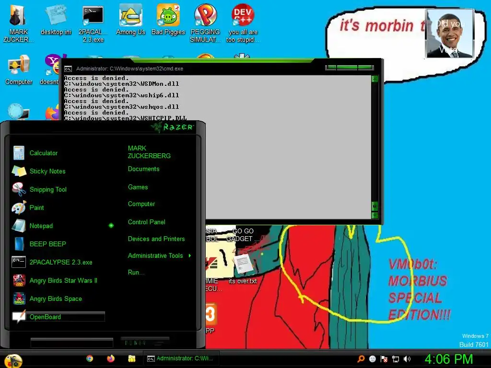Open the Computer desktop icon

[19, 69]
